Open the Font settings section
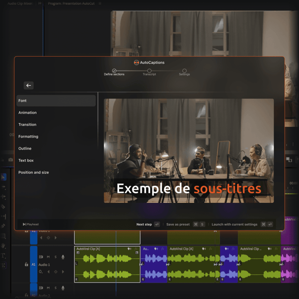 (56, 101)
